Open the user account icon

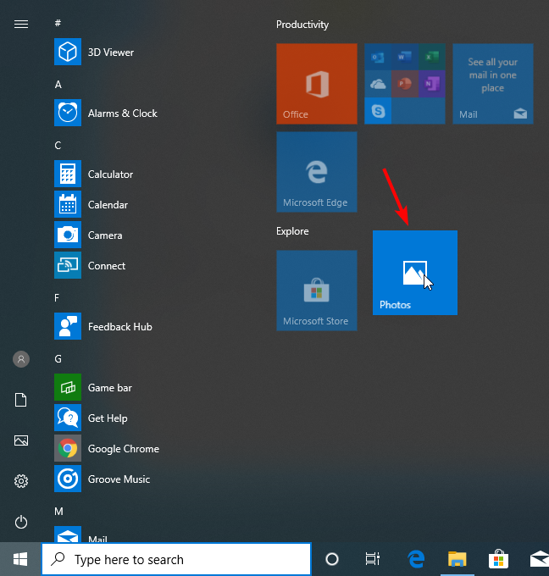pyautogui.click(x=21, y=359)
